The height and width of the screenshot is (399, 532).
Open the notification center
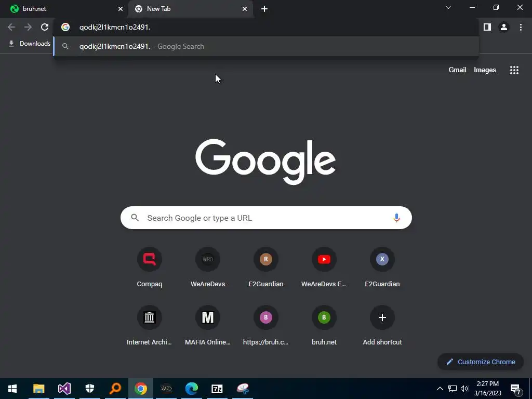click(516, 389)
